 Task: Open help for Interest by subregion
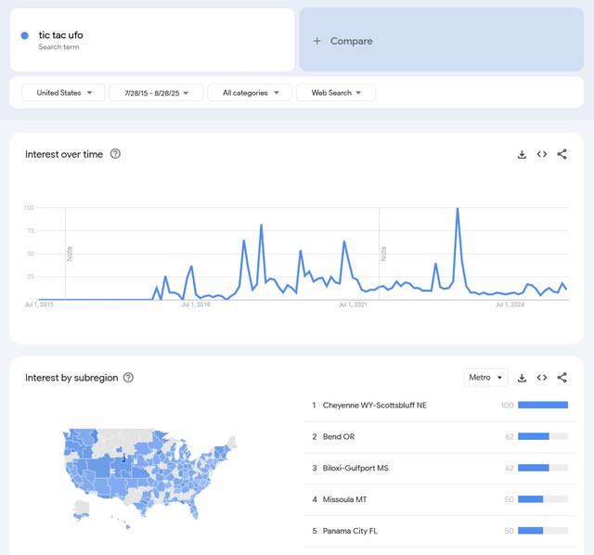128,378
